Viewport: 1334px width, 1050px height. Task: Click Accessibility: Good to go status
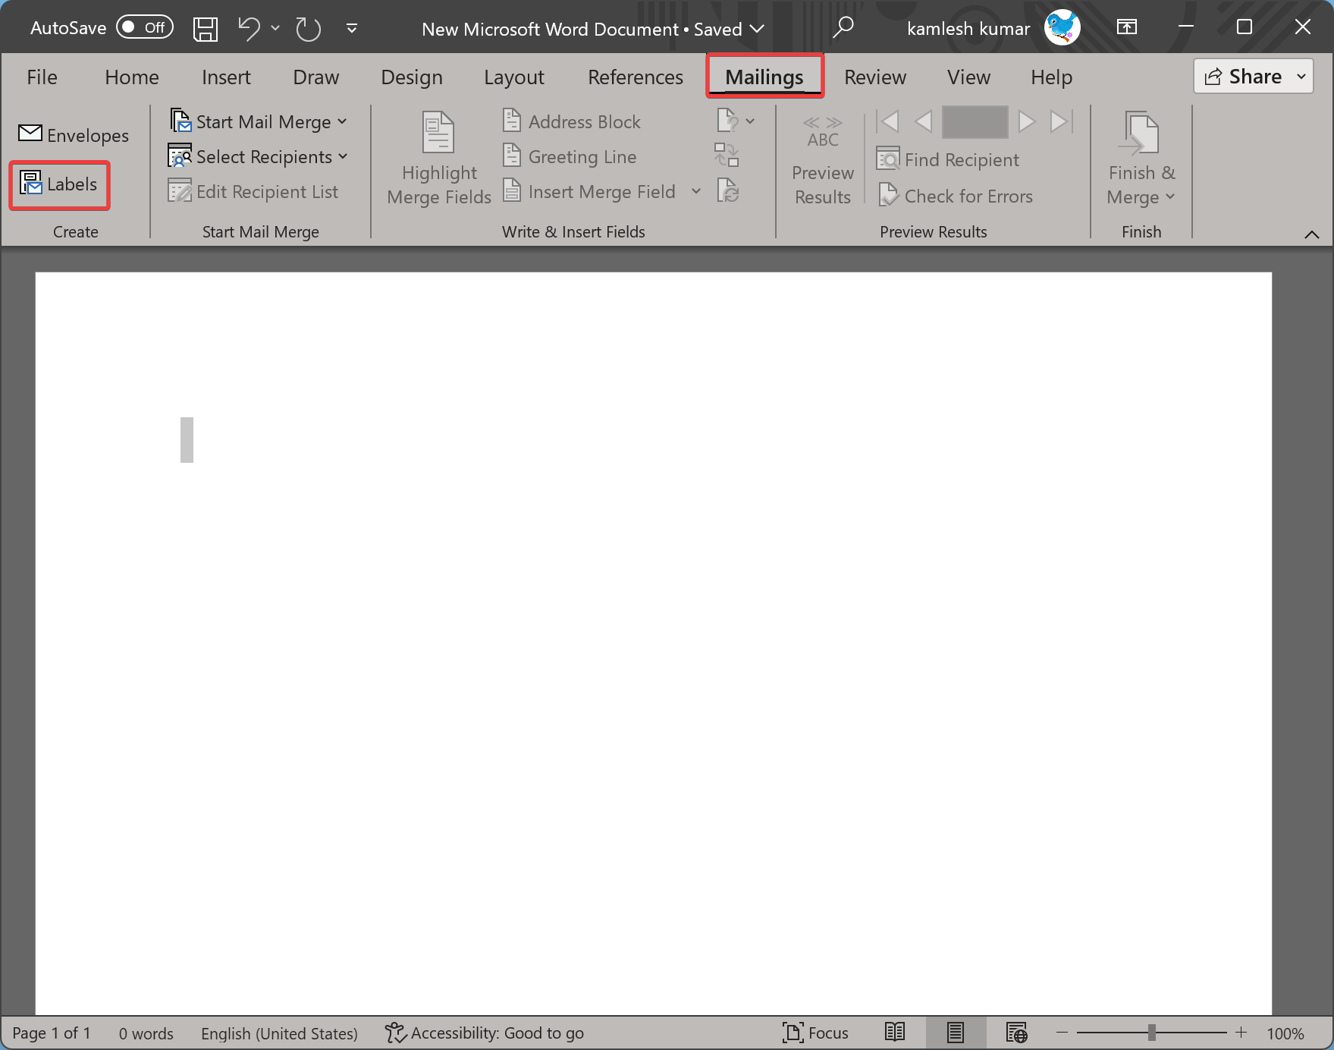(484, 1033)
